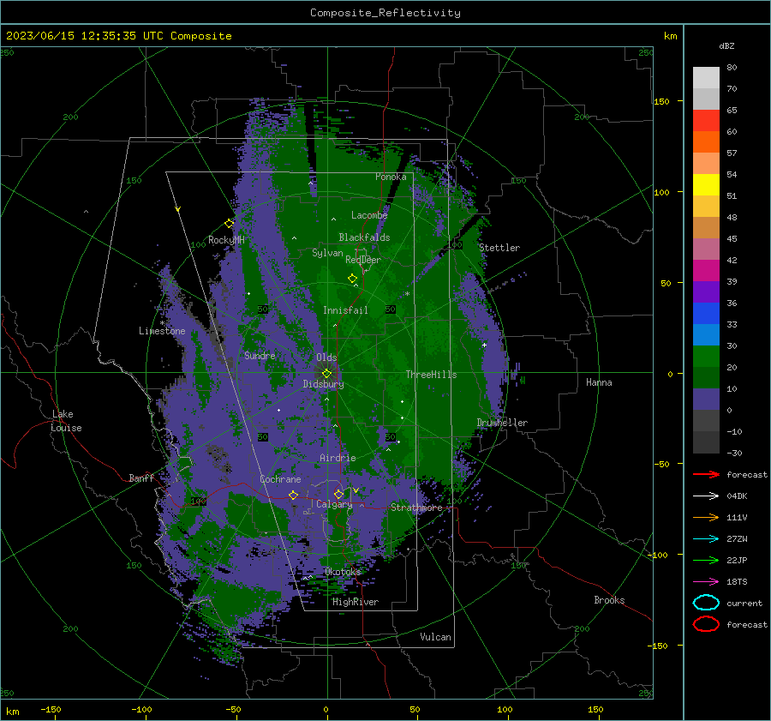
Task: Click the yellow diamond marker near RockyMH
Action: click(x=229, y=224)
